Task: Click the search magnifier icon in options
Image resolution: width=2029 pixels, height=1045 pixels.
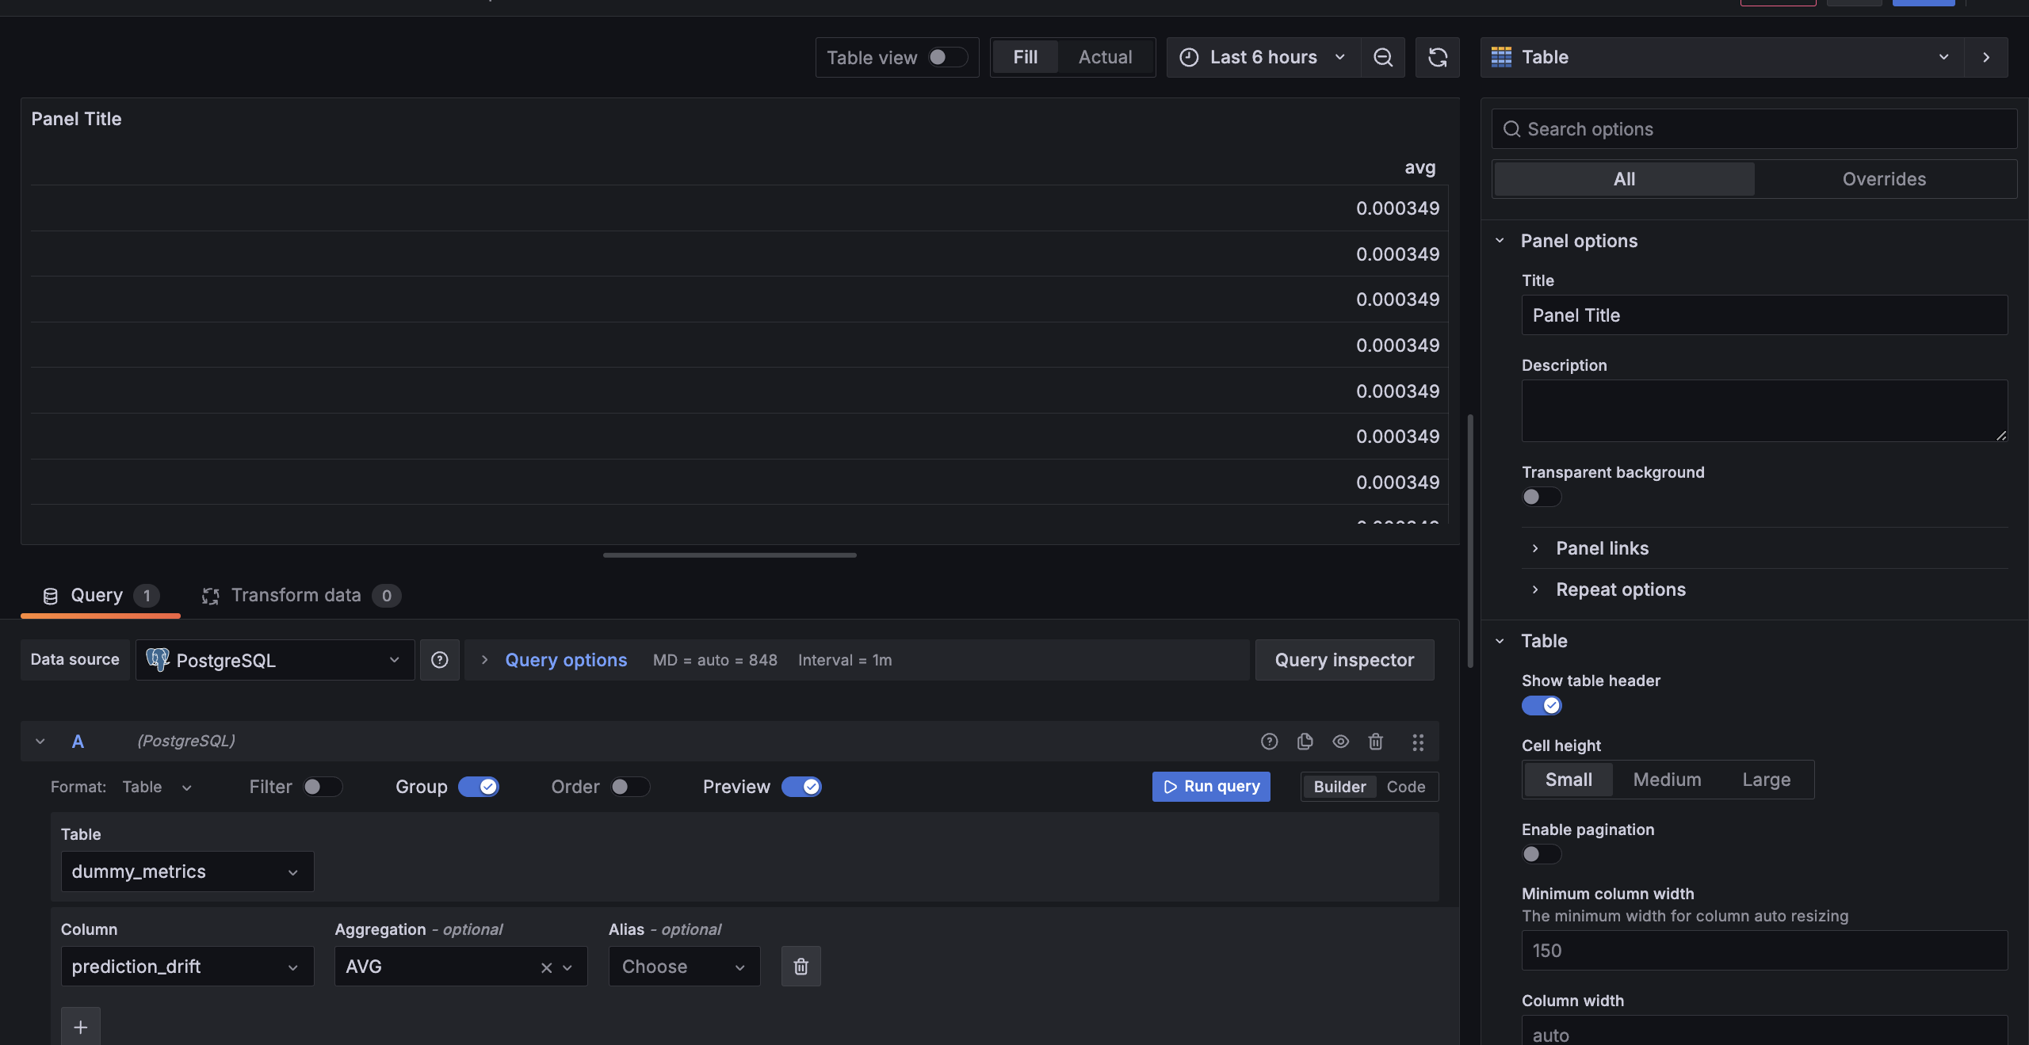Action: [x=1511, y=129]
